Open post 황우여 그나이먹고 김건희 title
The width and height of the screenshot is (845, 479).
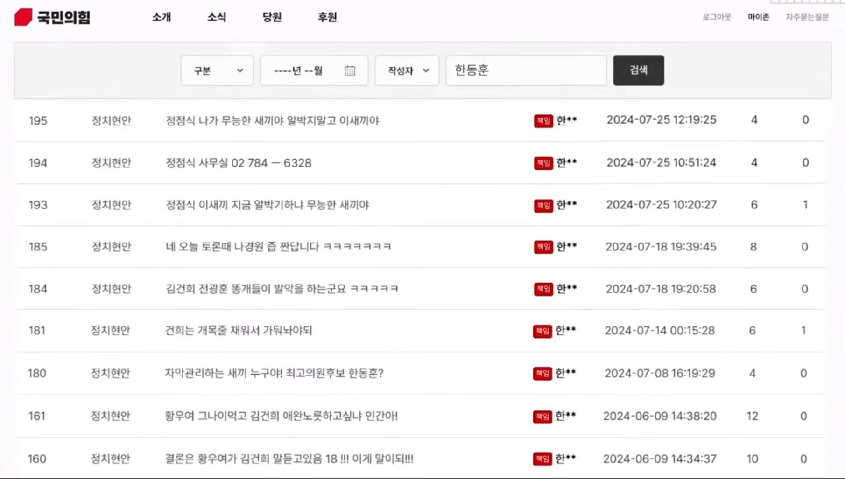coord(281,416)
